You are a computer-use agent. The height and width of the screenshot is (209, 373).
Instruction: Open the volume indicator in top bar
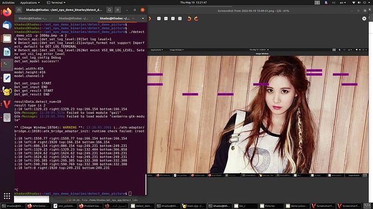359,3
